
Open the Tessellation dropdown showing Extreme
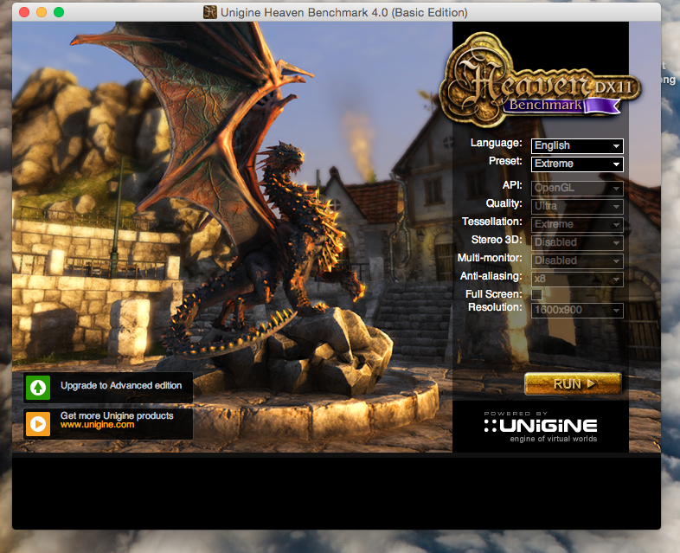point(577,225)
